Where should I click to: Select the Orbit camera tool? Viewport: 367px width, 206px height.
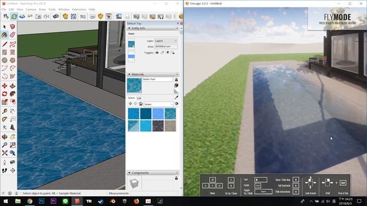tap(5, 137)
